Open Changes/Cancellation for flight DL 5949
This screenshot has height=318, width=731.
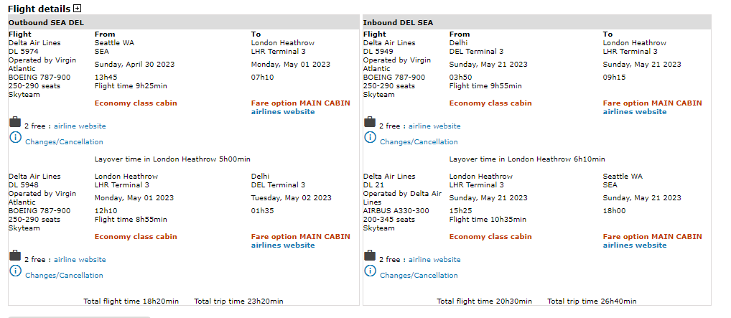(419, 142)
